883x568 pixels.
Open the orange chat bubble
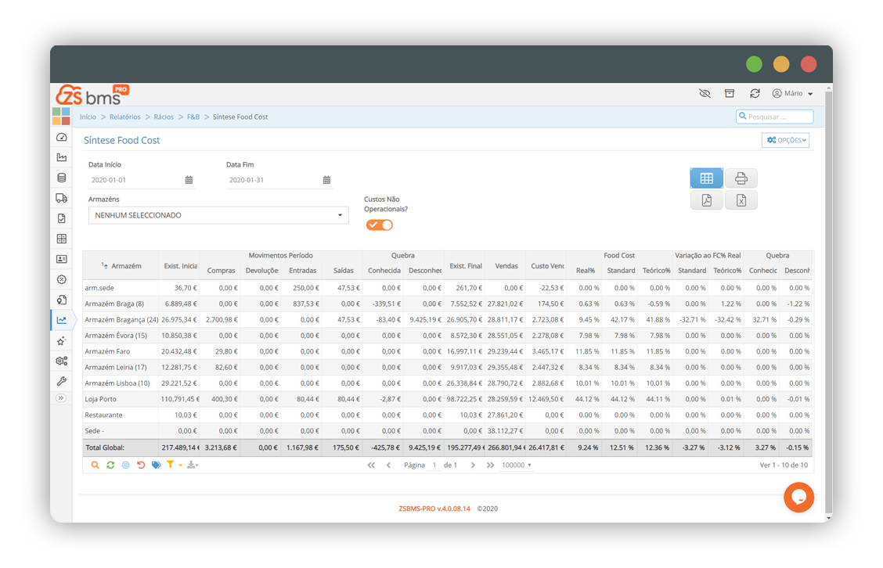(x=798, y=497)
